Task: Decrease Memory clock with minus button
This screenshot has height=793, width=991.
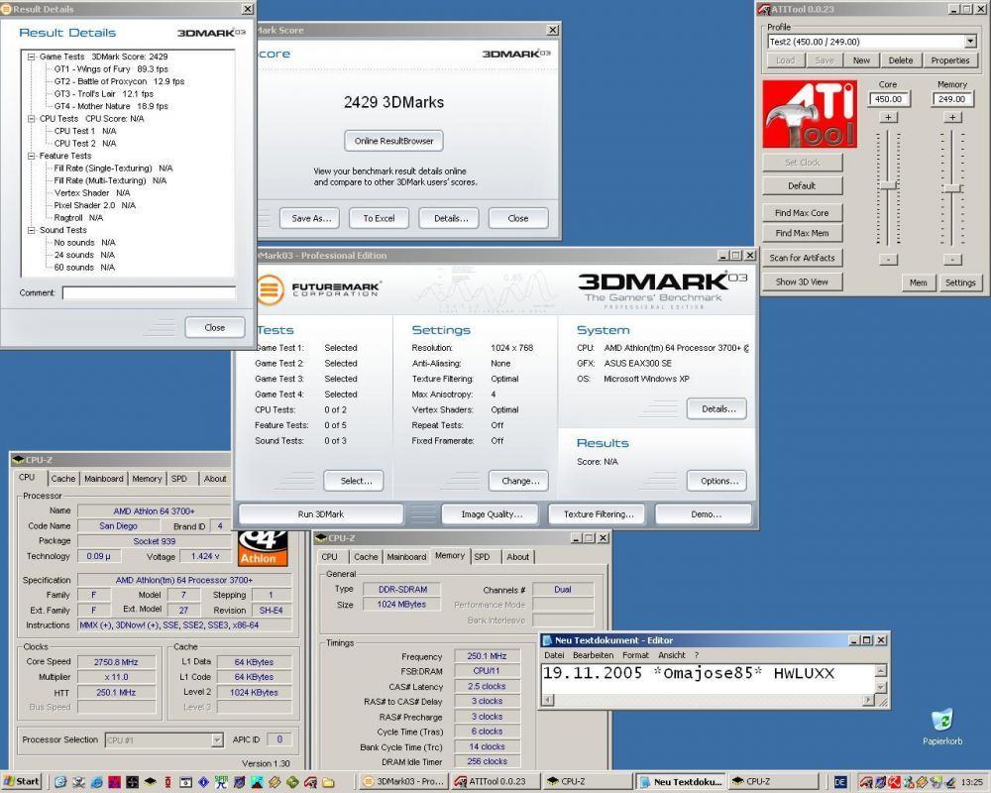Action: (952, 260)
